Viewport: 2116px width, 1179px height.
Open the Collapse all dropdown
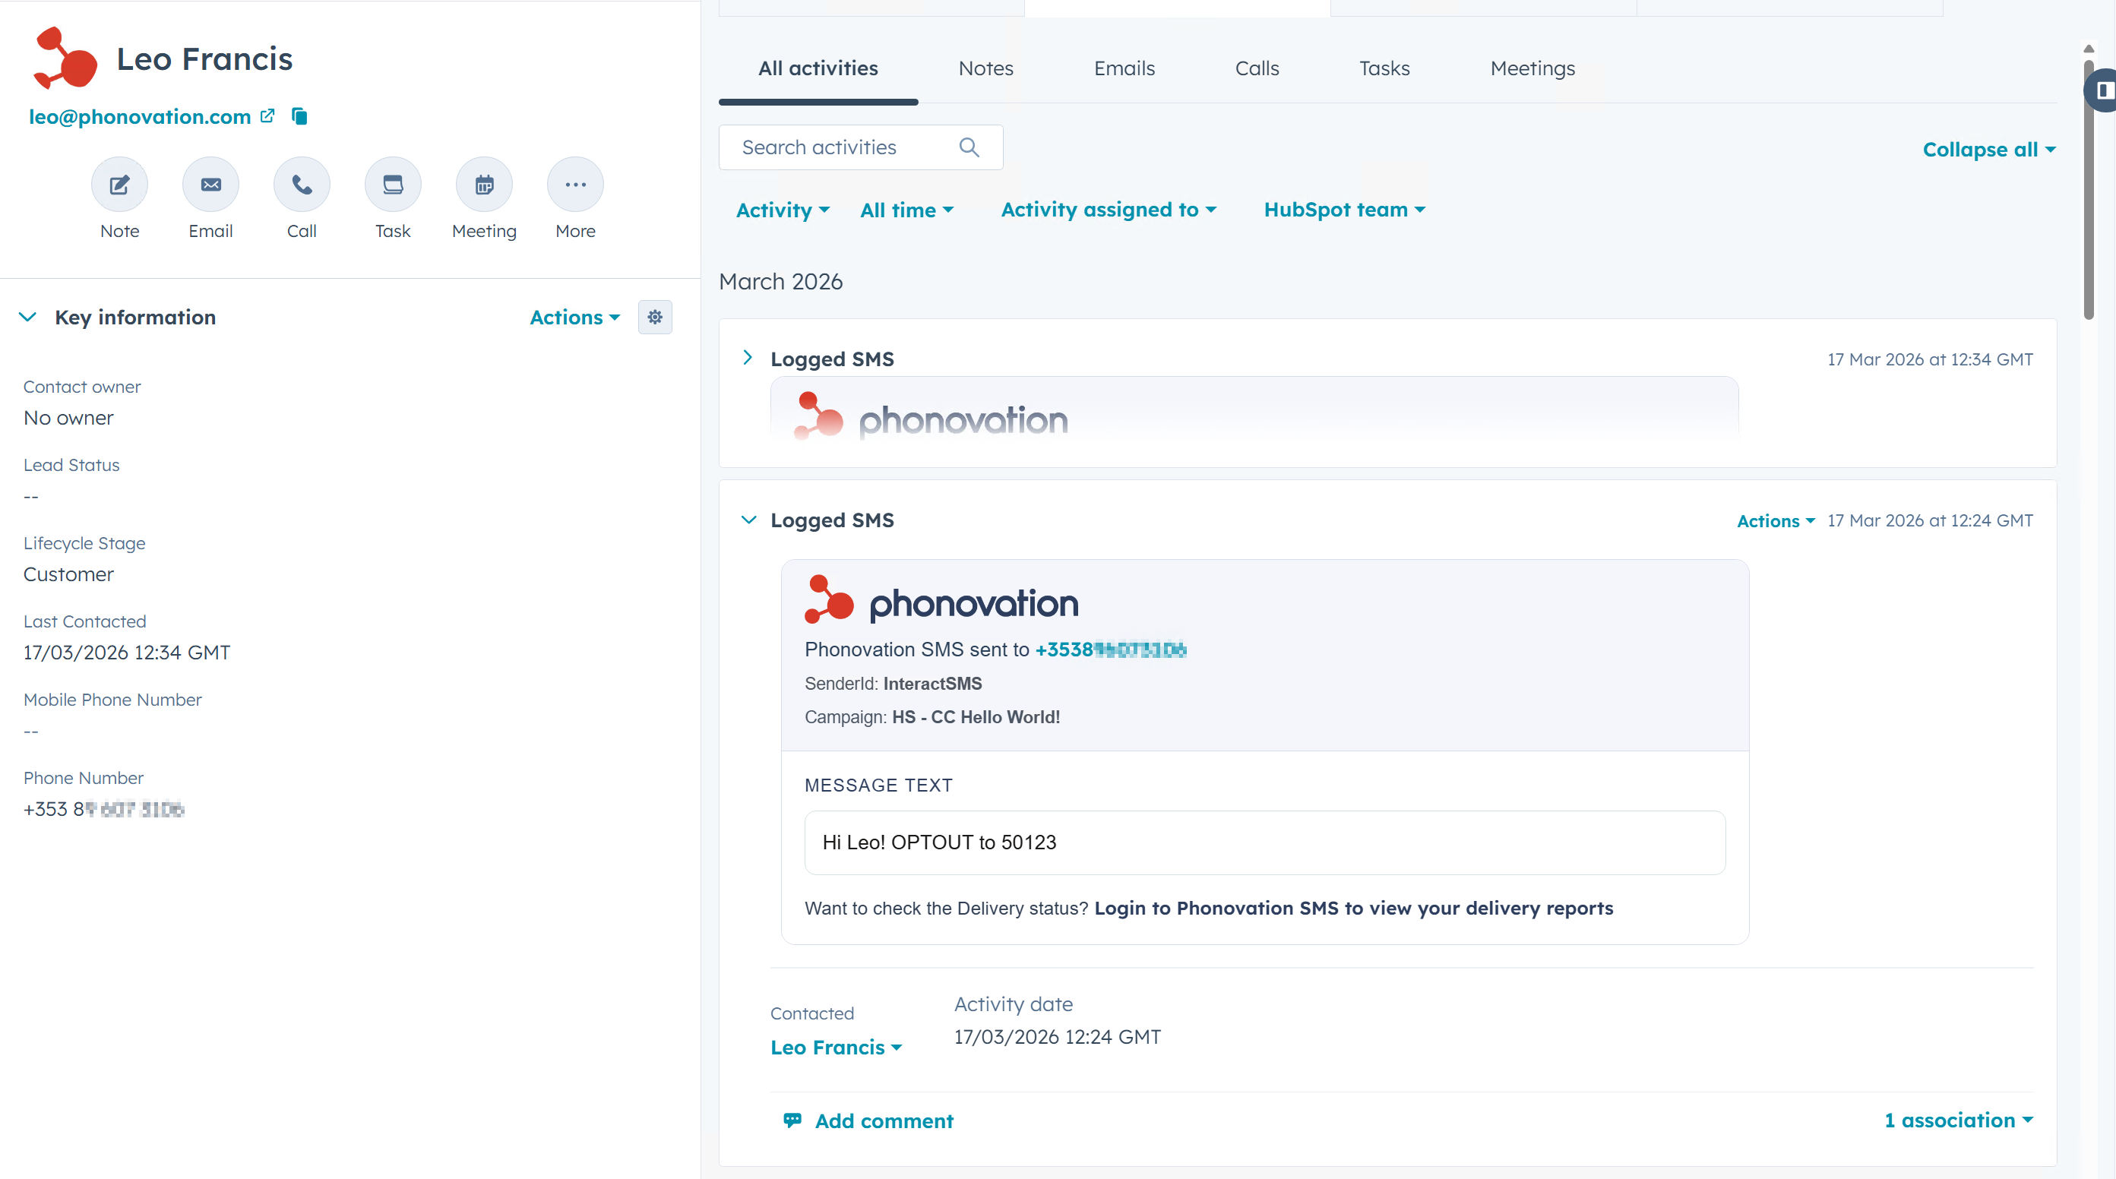[x=1988, y=150]
